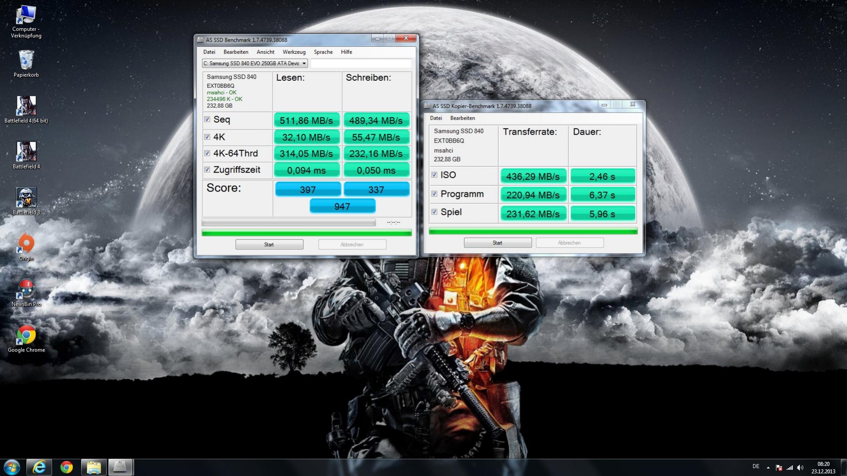This screenshot has height=476, width=847.
Task: Open the drive selection dropdown
Action: 255,64
